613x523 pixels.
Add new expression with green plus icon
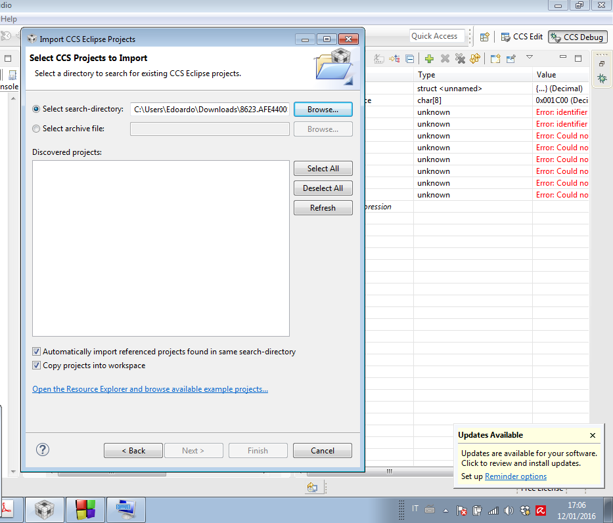coord(429,58)
